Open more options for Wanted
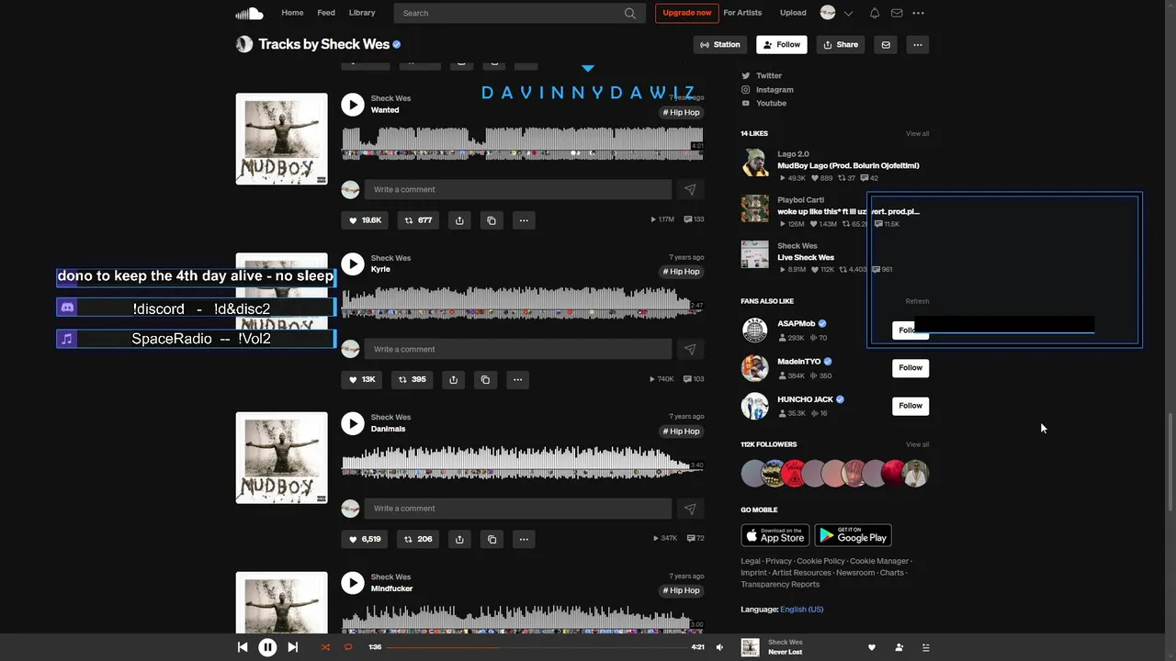This screenshot has height=661, width=1176. pyautogui.click(x=524, y=220)
